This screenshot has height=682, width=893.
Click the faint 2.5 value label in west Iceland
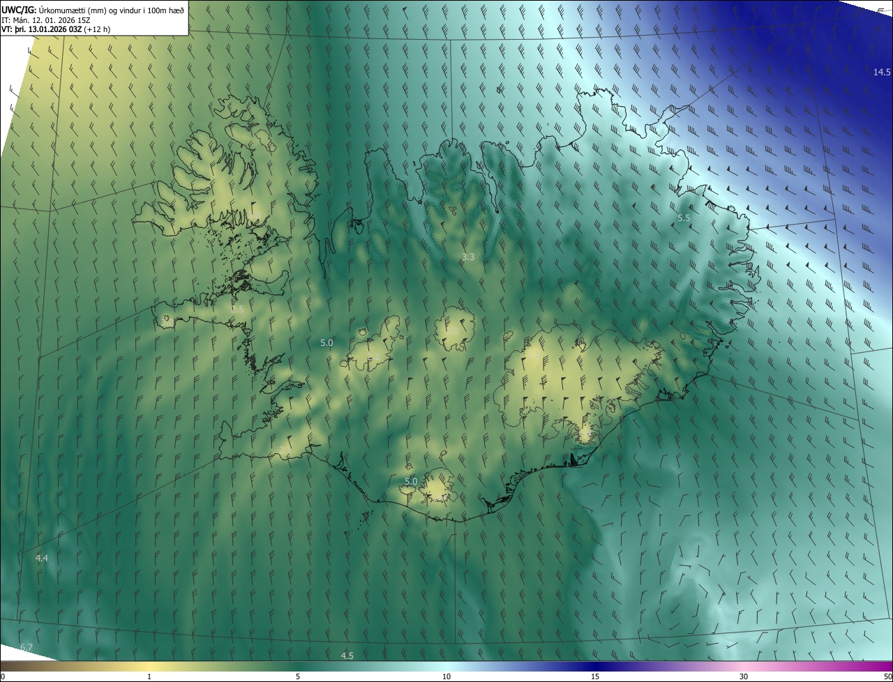pos(237,309)
